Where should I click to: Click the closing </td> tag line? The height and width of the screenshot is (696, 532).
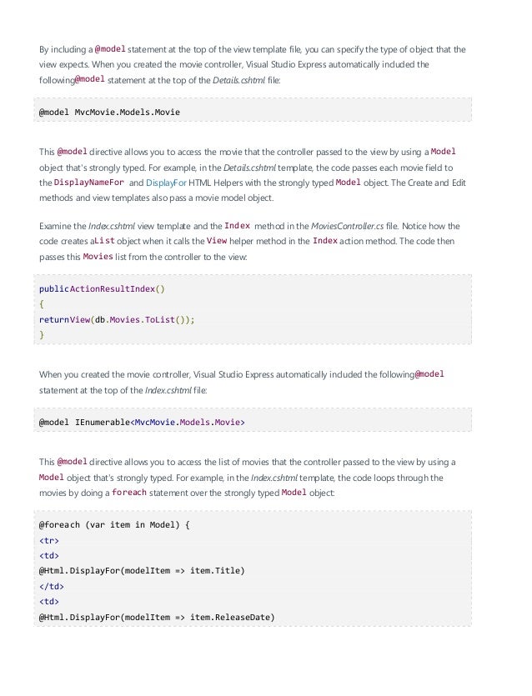point(51,586)
